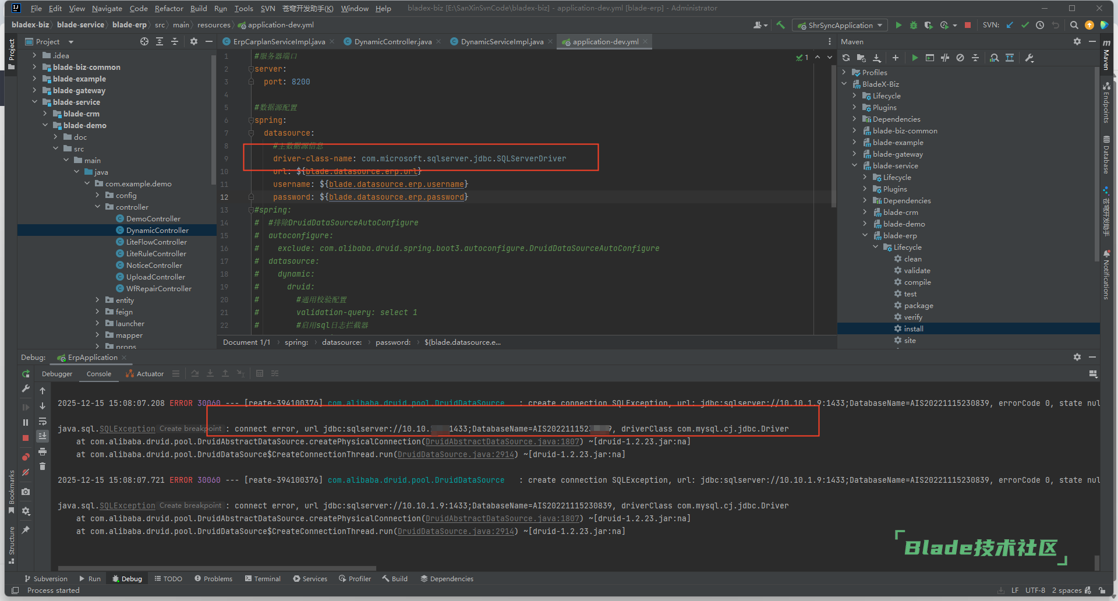Toggle mute breakpoints in debug sidebar
The image size is (1118, 601).
tap(26, 472)
